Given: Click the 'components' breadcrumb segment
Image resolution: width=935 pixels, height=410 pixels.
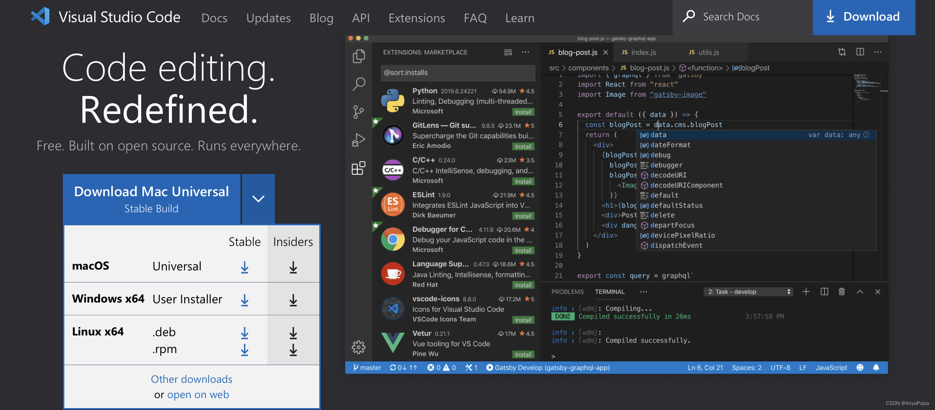Looking at the screenshot, I should click(x=588, y=68).
